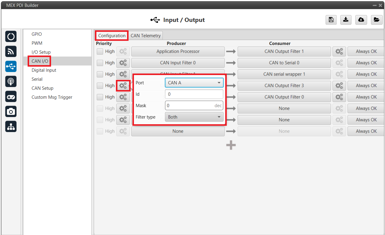The image size is (385, 235).
Task: Toggle High priority for CAN Input Filter 0
Action: pos(100,63)
